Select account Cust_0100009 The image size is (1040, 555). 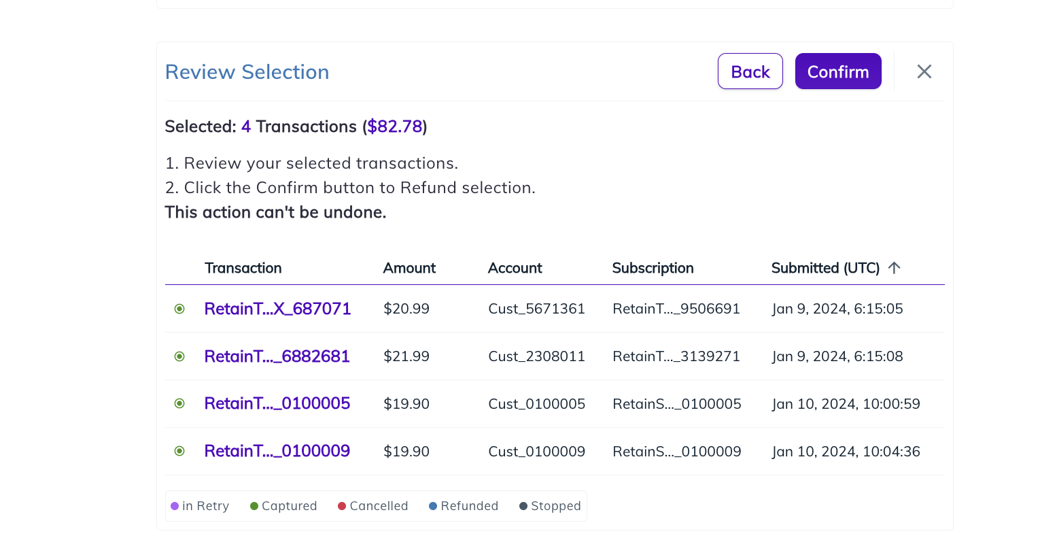coord(536,452)
